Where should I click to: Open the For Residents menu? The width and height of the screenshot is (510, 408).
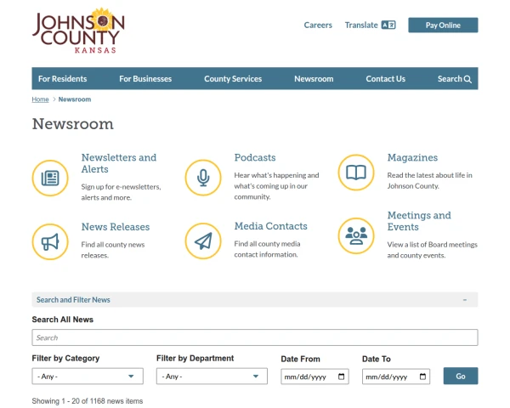[x=62, y=79]
